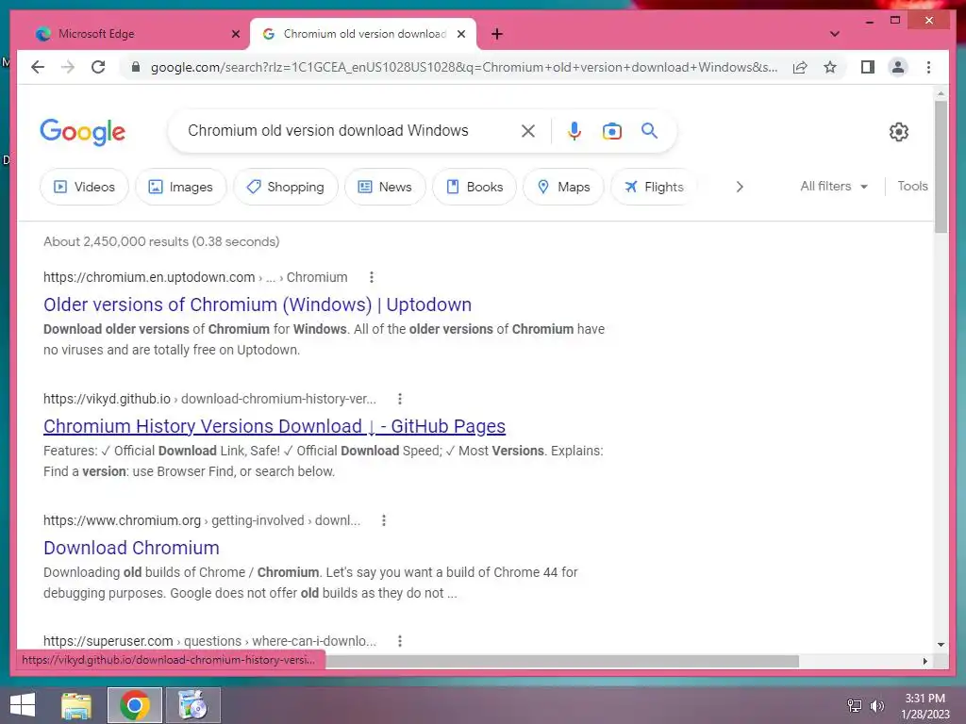Open the Windows Start menu

pyautogui.click(x=23, y=705)
